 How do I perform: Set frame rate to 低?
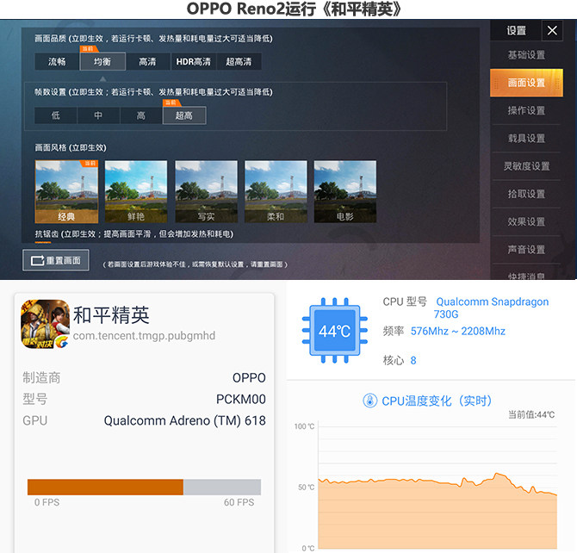tap(56, 115)
